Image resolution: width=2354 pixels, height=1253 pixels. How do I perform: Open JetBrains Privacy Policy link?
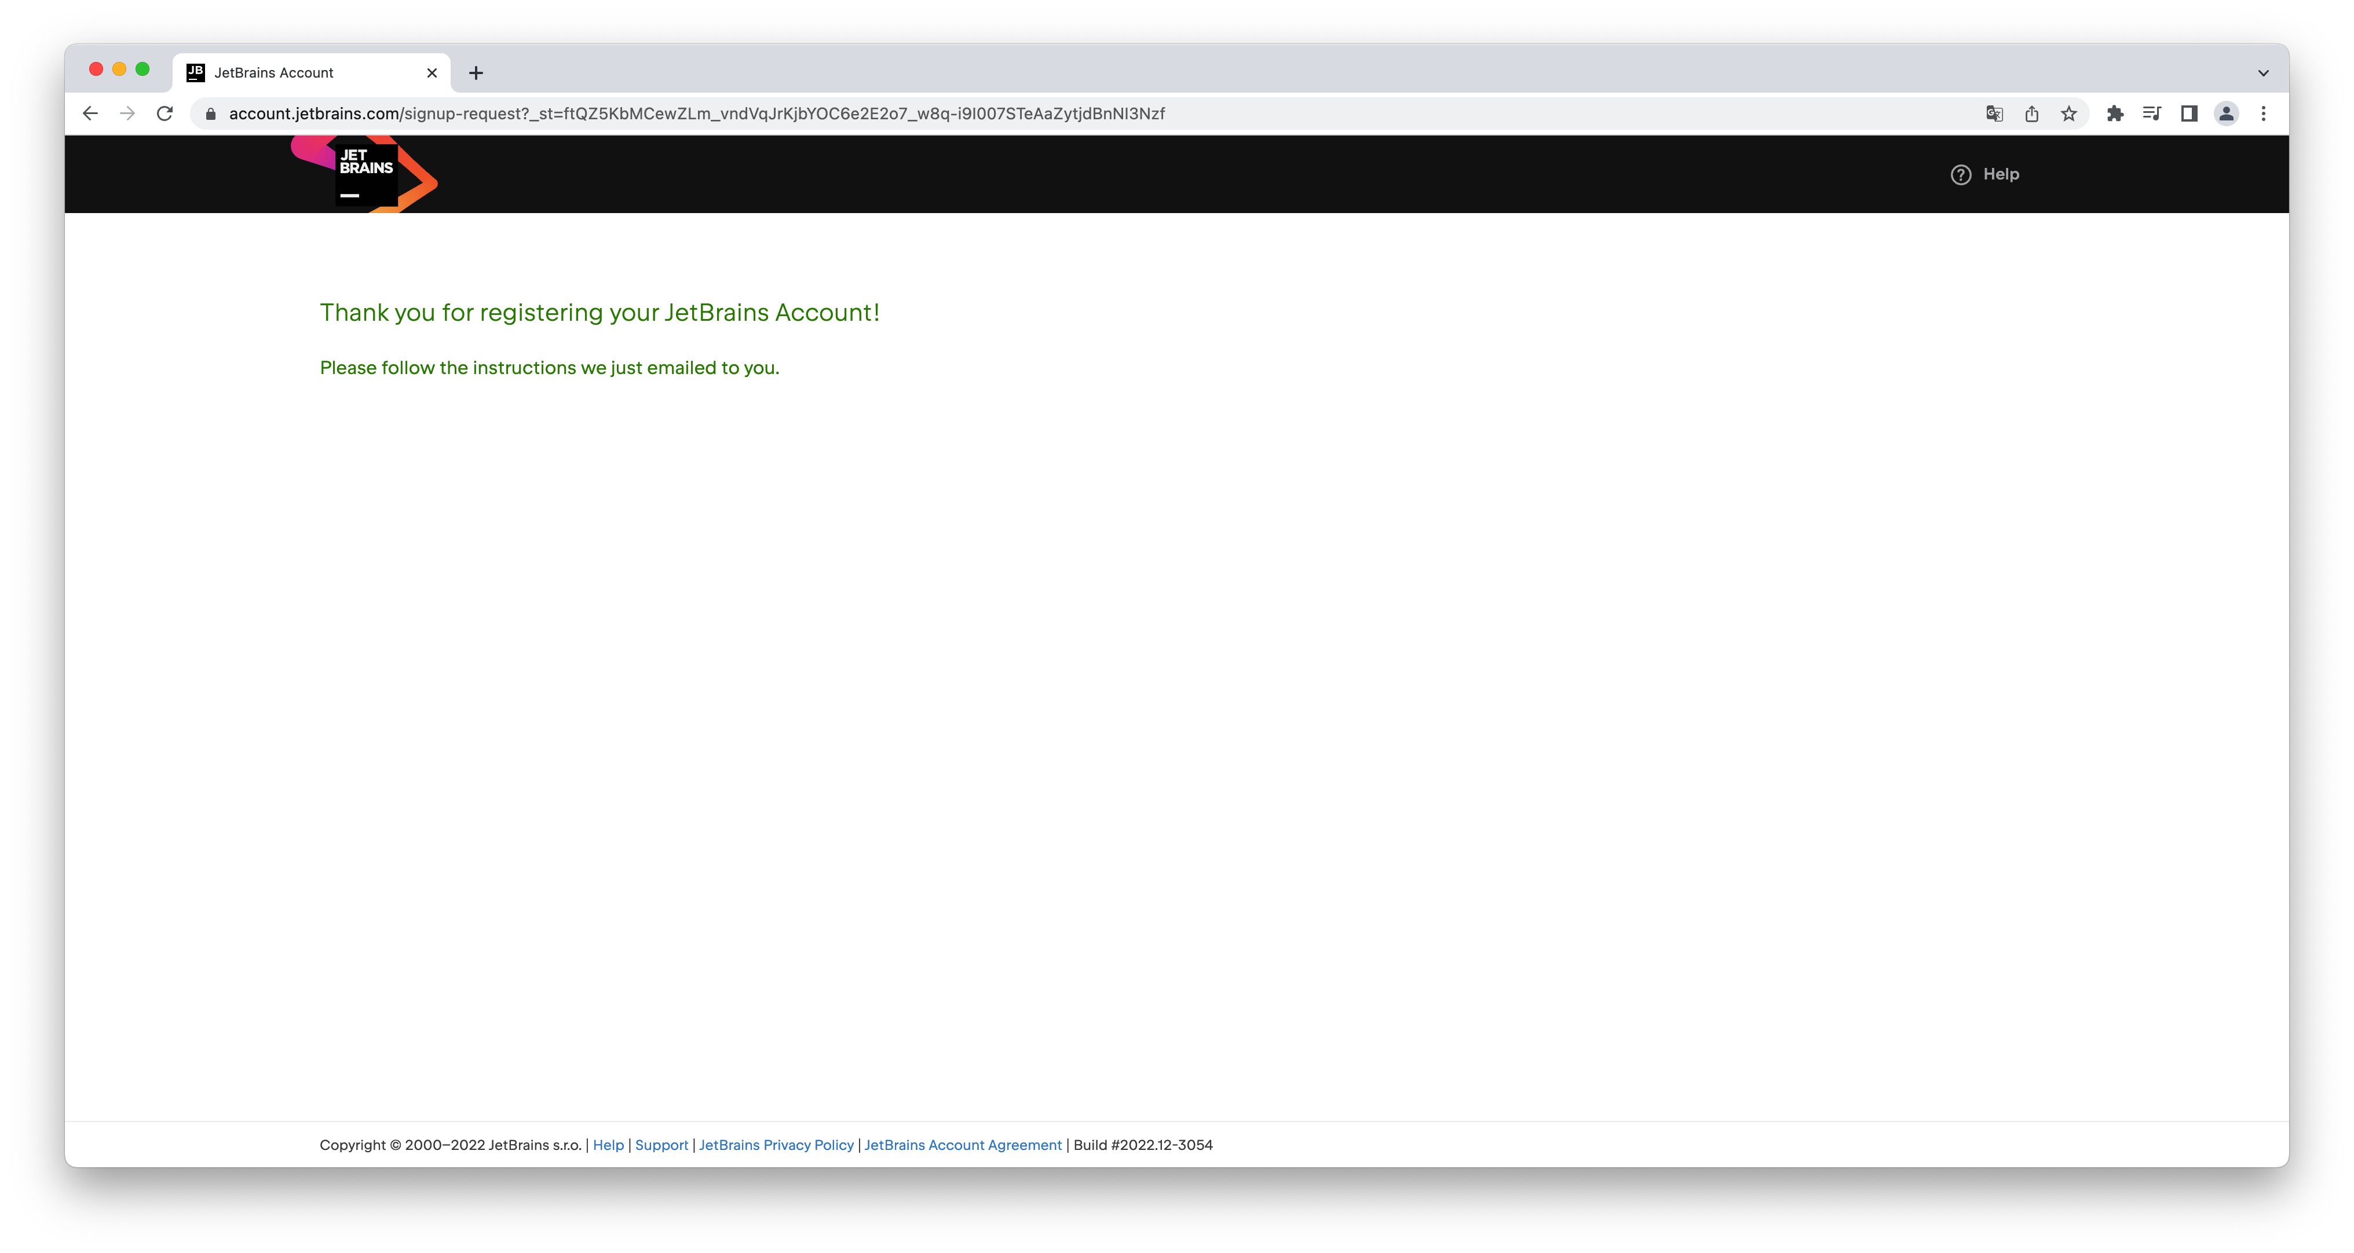(776, 1144)
